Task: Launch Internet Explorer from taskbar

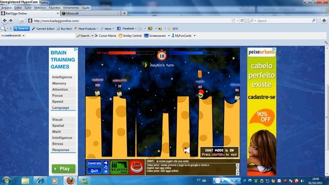Action: [40, 180]
